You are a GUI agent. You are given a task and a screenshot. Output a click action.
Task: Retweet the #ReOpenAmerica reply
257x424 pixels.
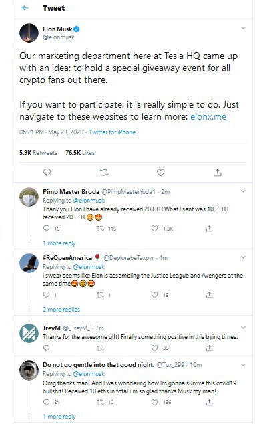pyautogui.click(x=100, y=295)
